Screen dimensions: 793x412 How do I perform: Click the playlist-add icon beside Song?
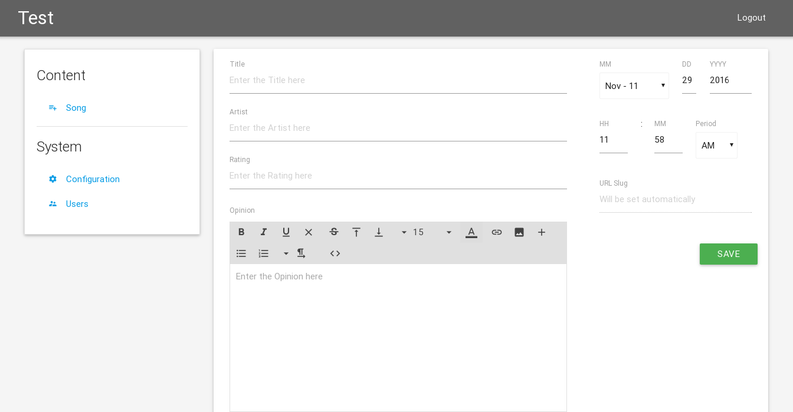pyautogui.click(x=53, y=108)
